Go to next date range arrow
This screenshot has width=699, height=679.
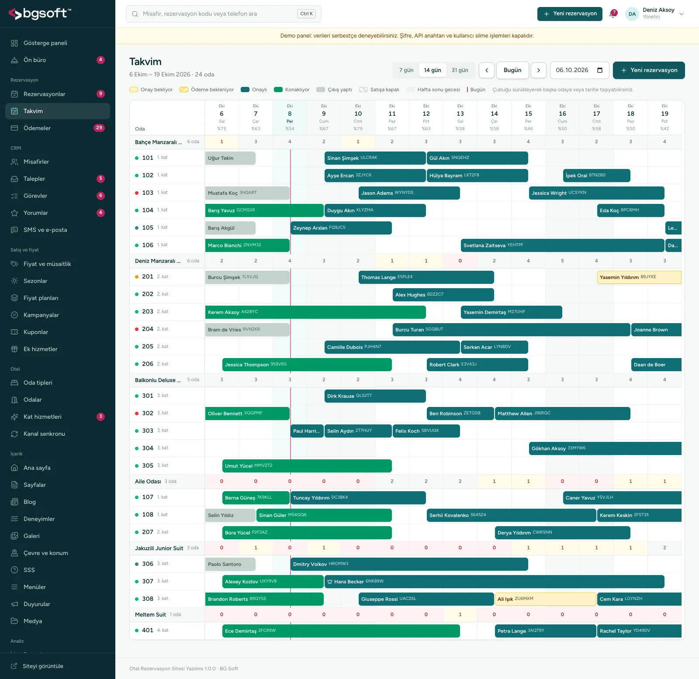pyautogui.click(x=539, y=70)
